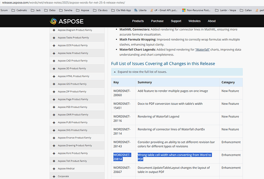Image resolution: width=264 pixels, height=179 pixels.
Task: Expand Aspose.PSD Product Family plus icon
Action: coord(54,107)
